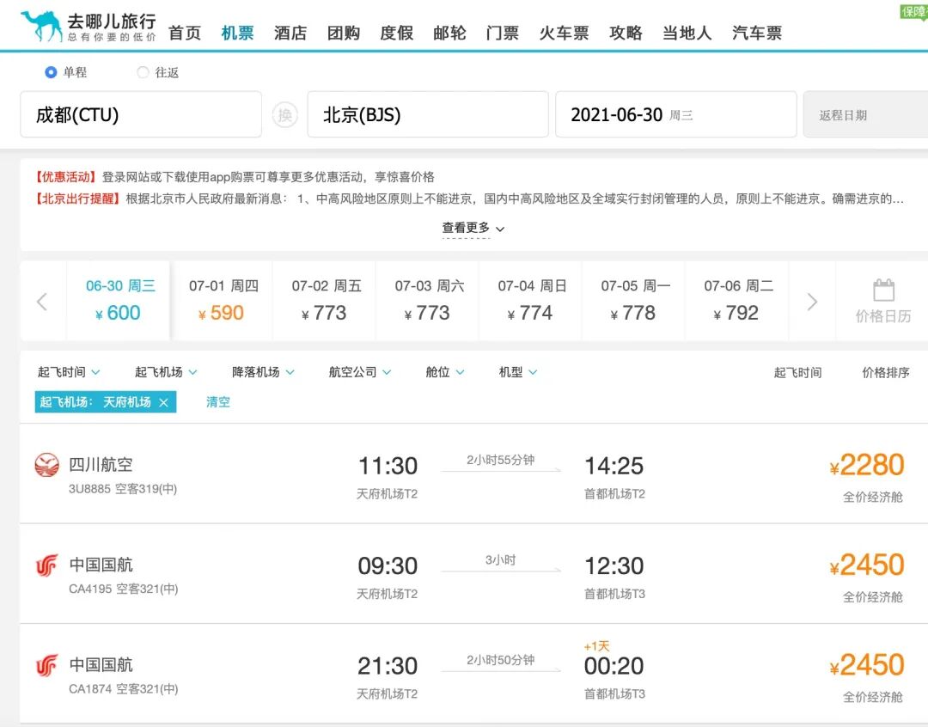Sort flights by 价格排序 price
The width and height of the screenshot is (928, 727).
(x=885, y=372)
